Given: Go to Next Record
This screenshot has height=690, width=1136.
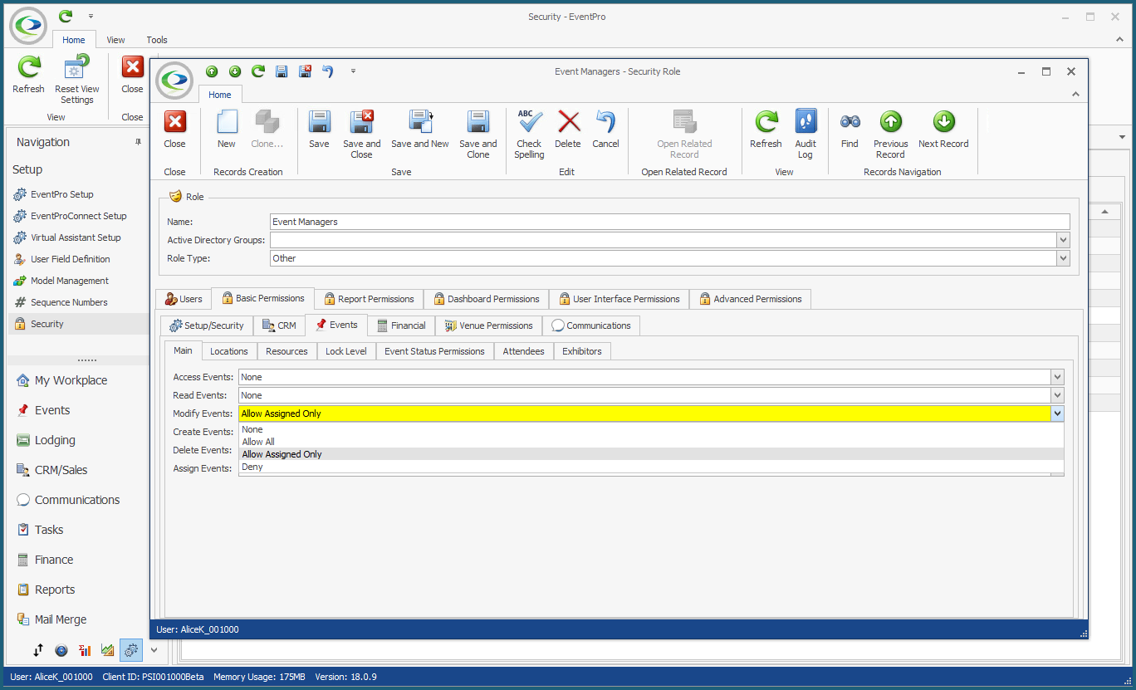Looking at the screenshot, I should (x=943, y=130).
